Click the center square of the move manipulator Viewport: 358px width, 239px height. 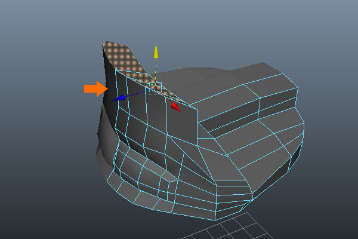coord(155,88)
